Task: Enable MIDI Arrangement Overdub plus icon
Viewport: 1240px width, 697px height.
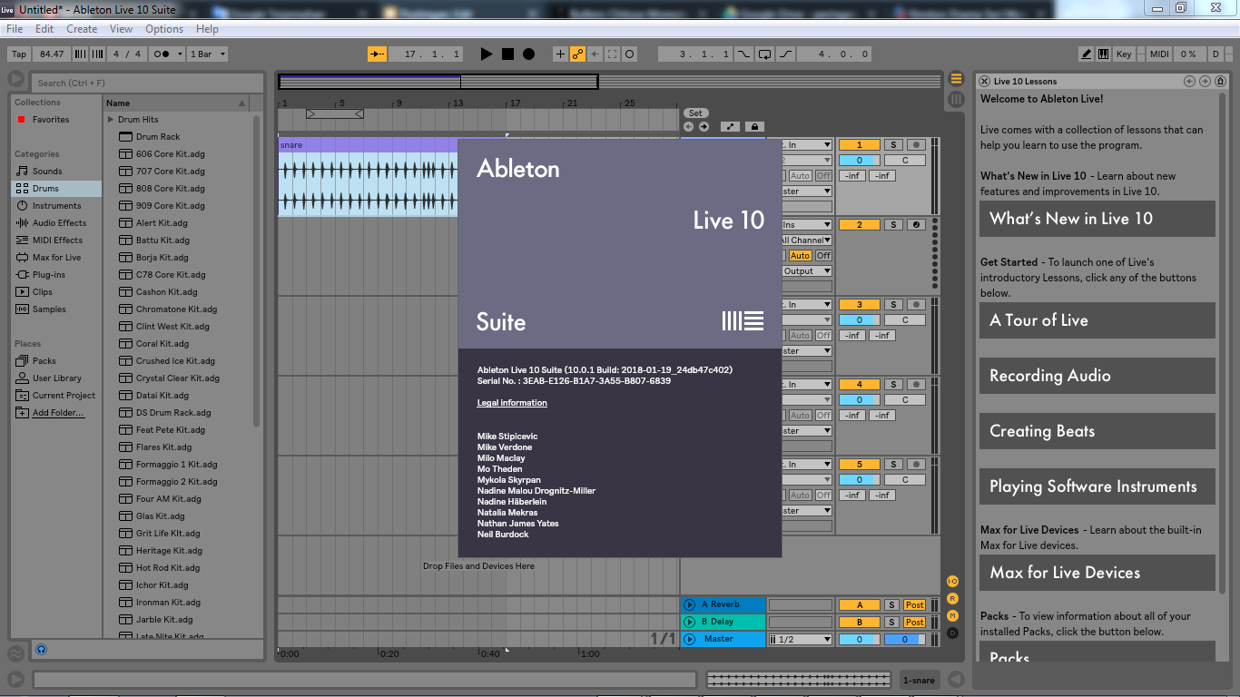Action: (x=560, y=54)
